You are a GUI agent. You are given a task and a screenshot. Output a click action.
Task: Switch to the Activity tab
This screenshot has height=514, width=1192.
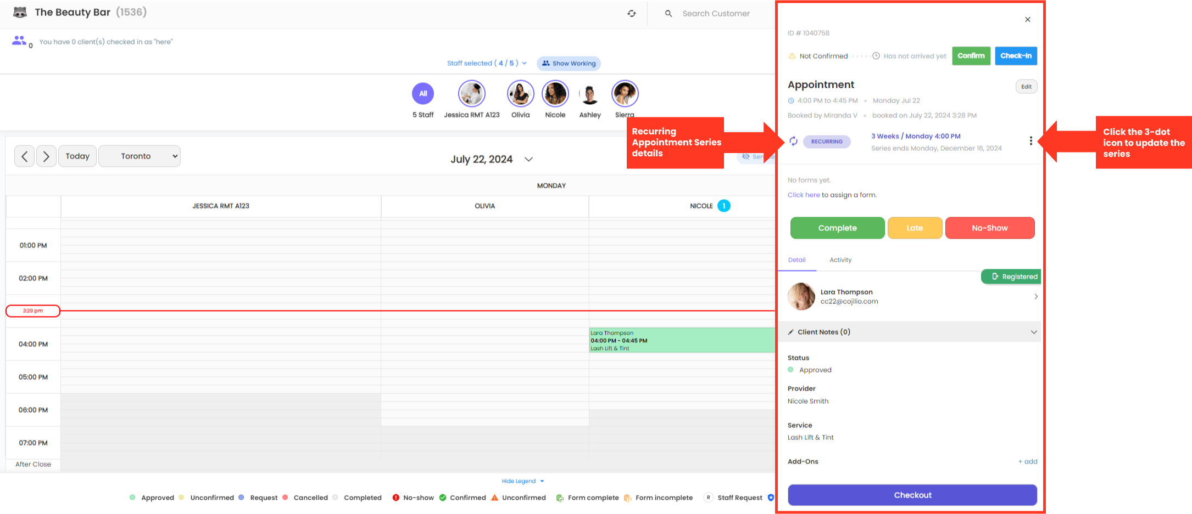click(x=840, y=260)
